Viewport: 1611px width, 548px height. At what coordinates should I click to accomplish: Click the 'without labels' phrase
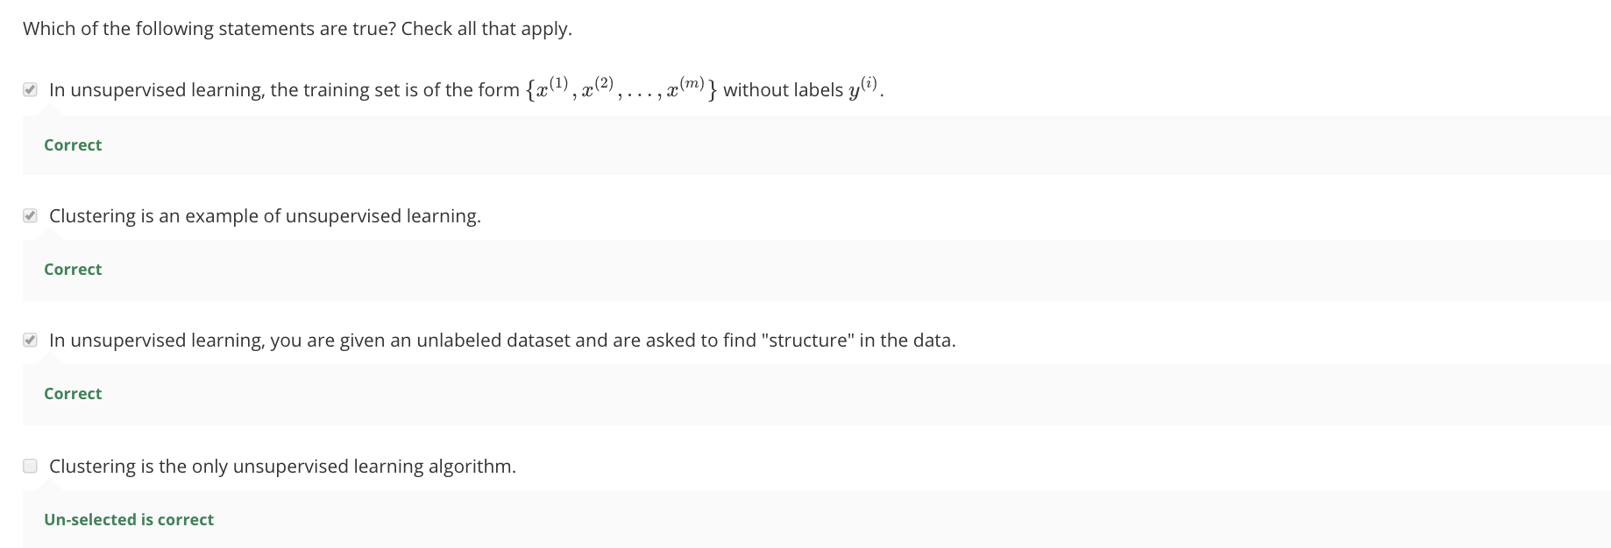click(x=783, y=90)
